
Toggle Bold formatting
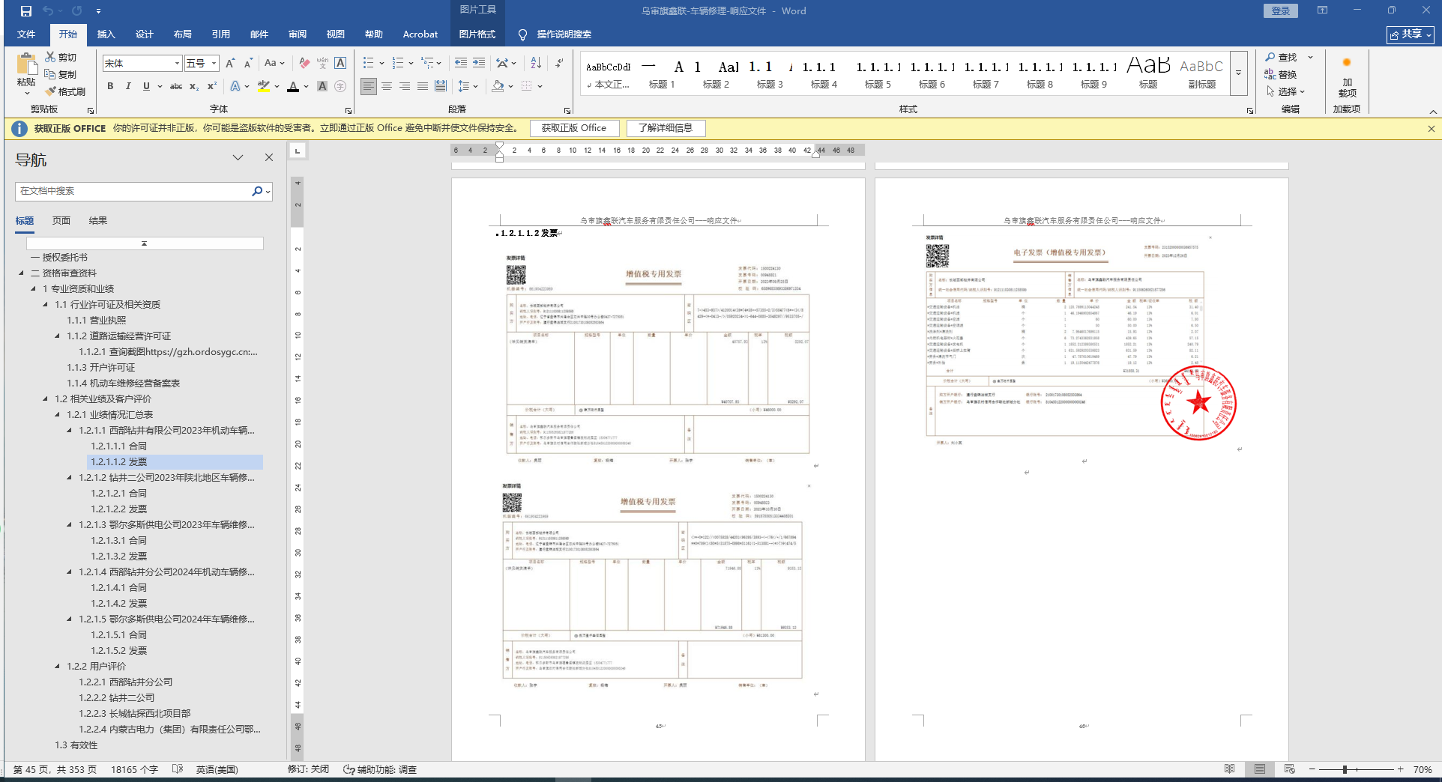110,87
